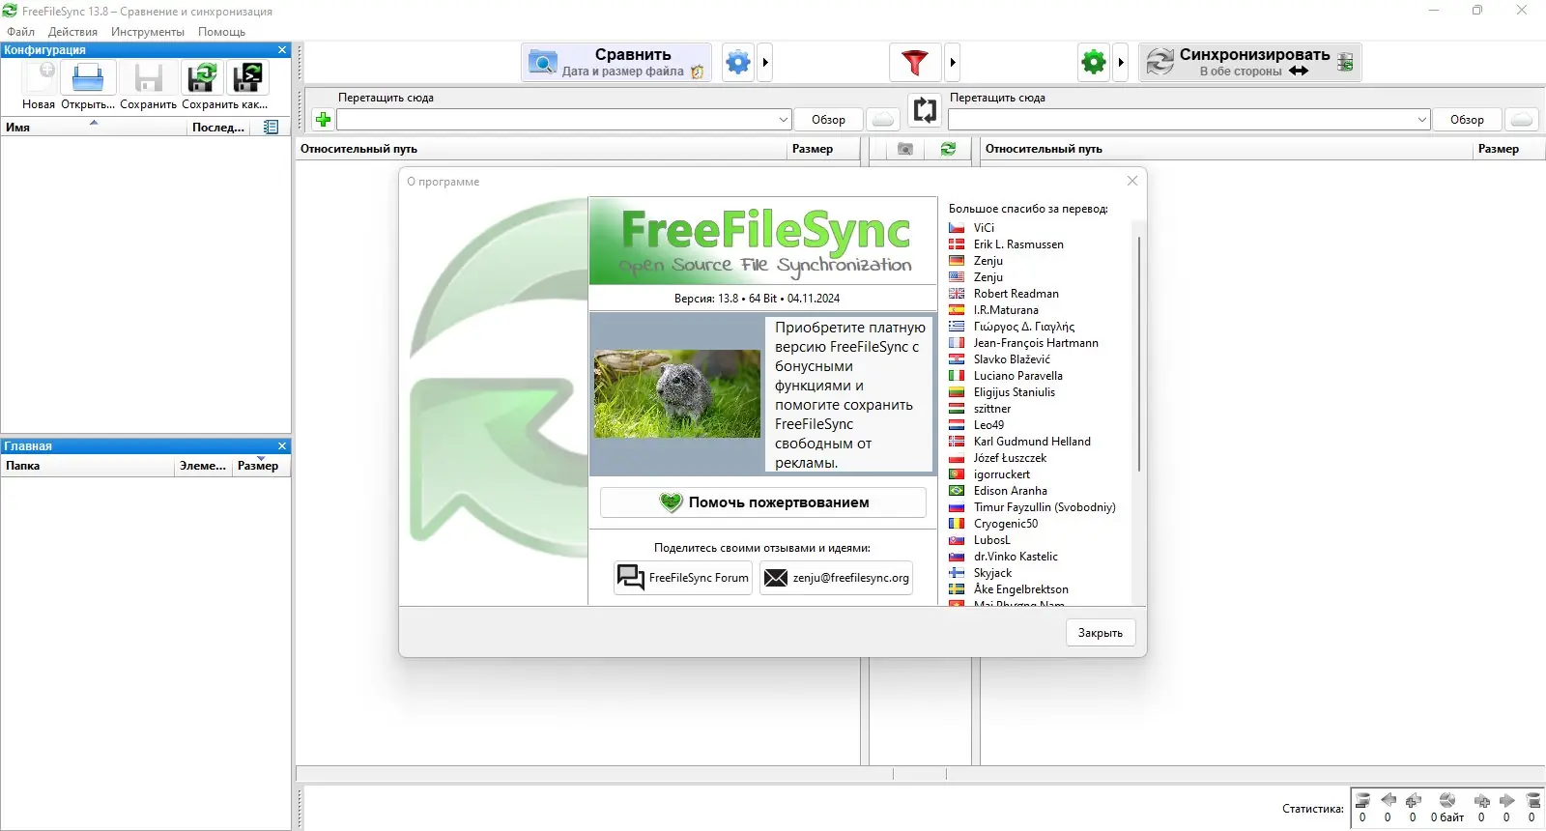Image resolution: width=1546 pixels, height=831 pixels.
Task: Click the save-as icon with green sync arrows
Action: click(x=203, y=77)
